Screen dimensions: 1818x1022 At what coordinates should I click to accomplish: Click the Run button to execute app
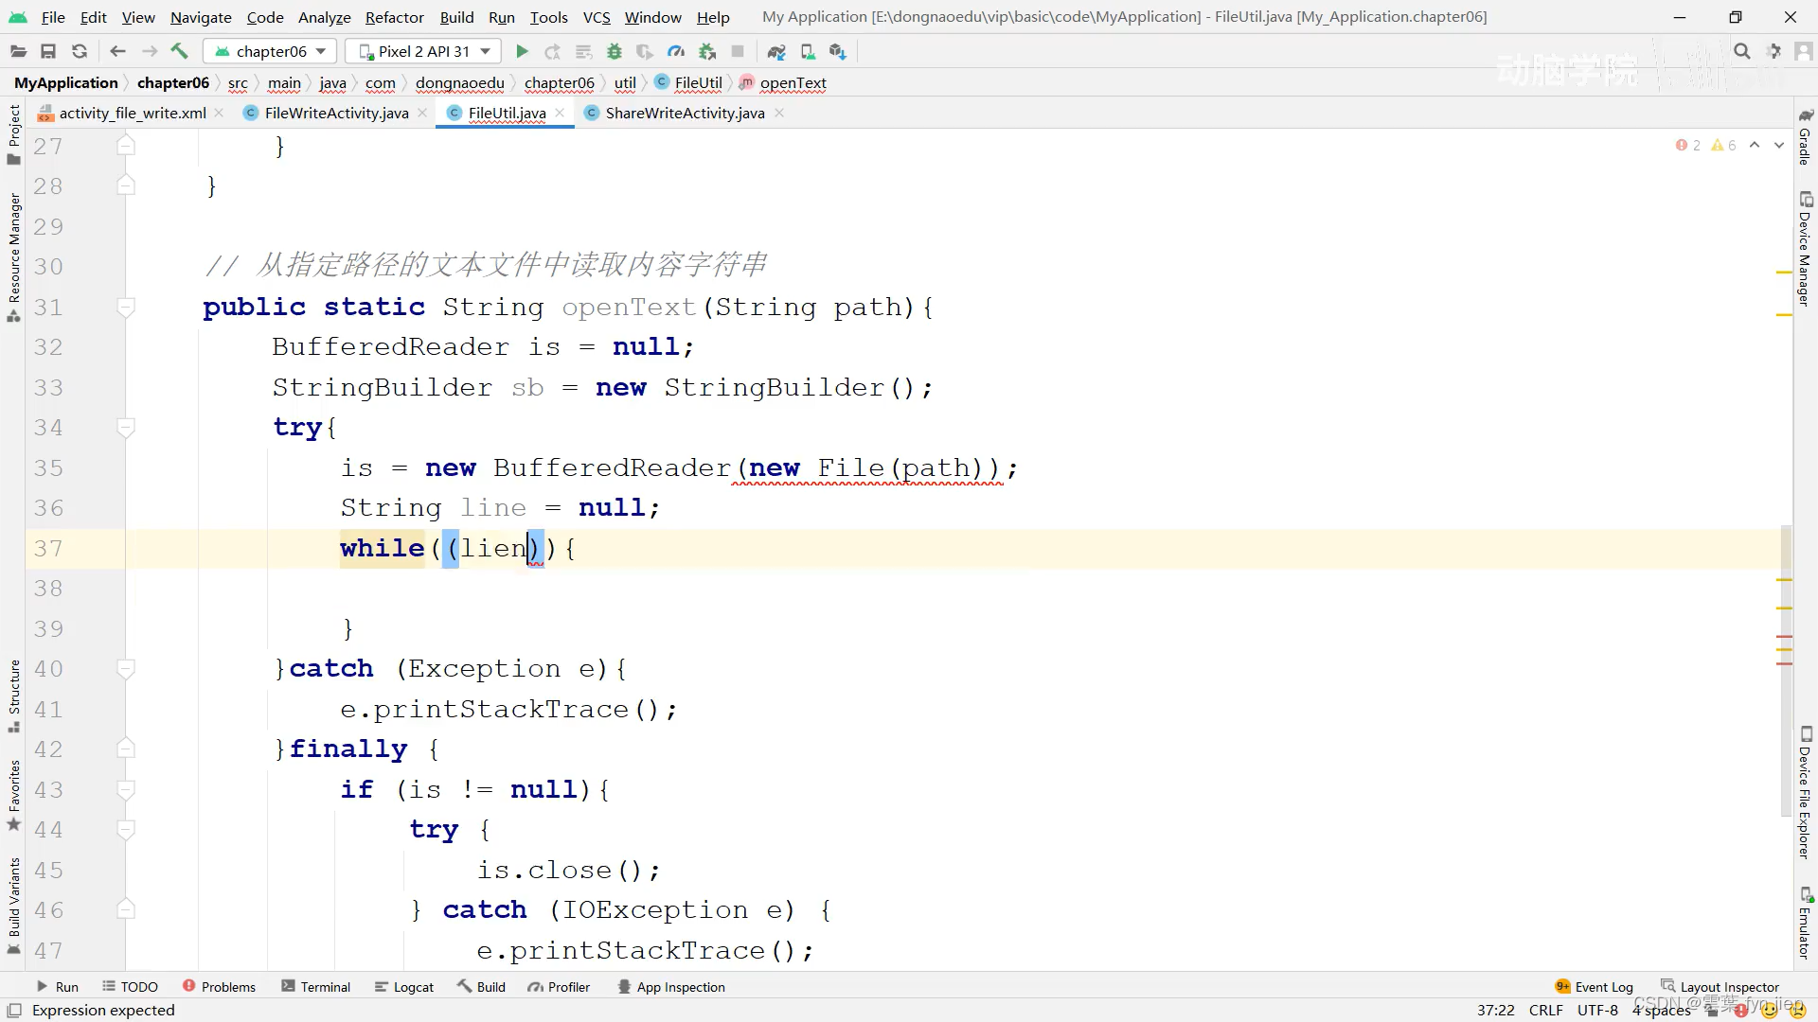tap(522, 51)
